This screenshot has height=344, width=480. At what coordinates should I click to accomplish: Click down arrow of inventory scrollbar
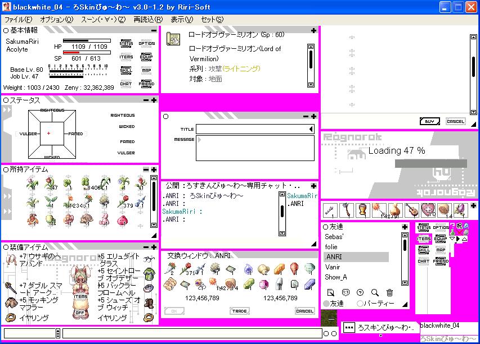coord(154,224)
